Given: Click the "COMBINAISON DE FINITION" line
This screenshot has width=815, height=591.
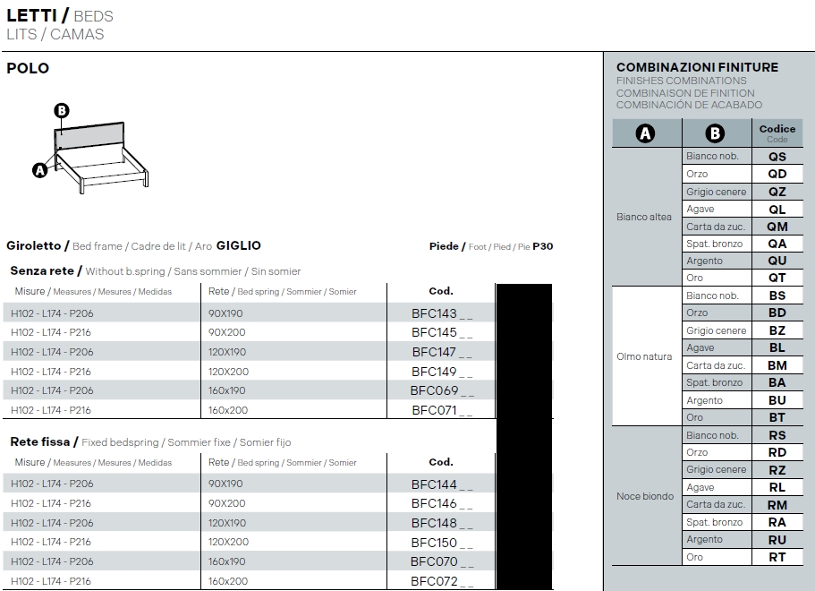Looking at the screenshot, I should tap(685, 93).
